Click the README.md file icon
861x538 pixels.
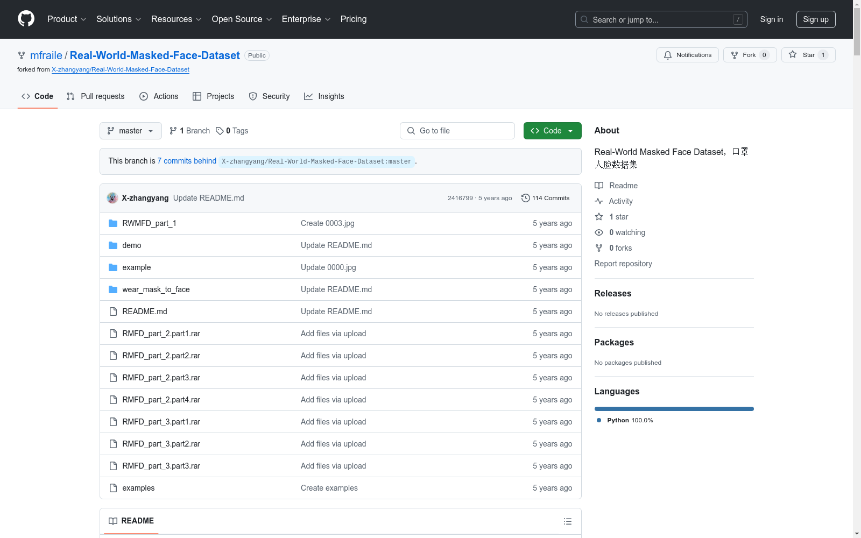coord(113,312)
